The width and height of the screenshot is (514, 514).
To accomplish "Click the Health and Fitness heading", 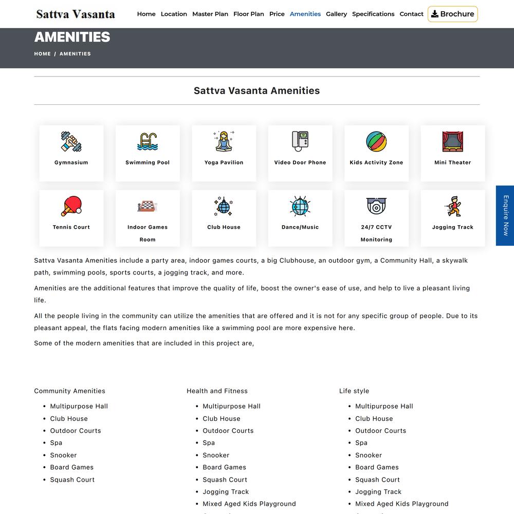I will point(217,391).
